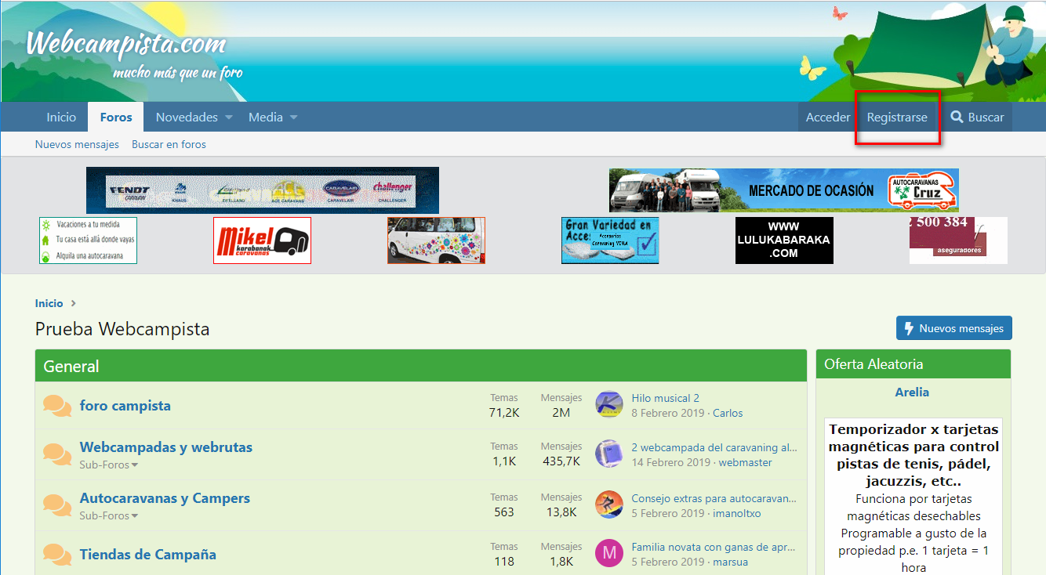Open the Temporizador x tarjetas magnéticas offer
Viewport: 1046px width, 575px height.
point(913,455)
